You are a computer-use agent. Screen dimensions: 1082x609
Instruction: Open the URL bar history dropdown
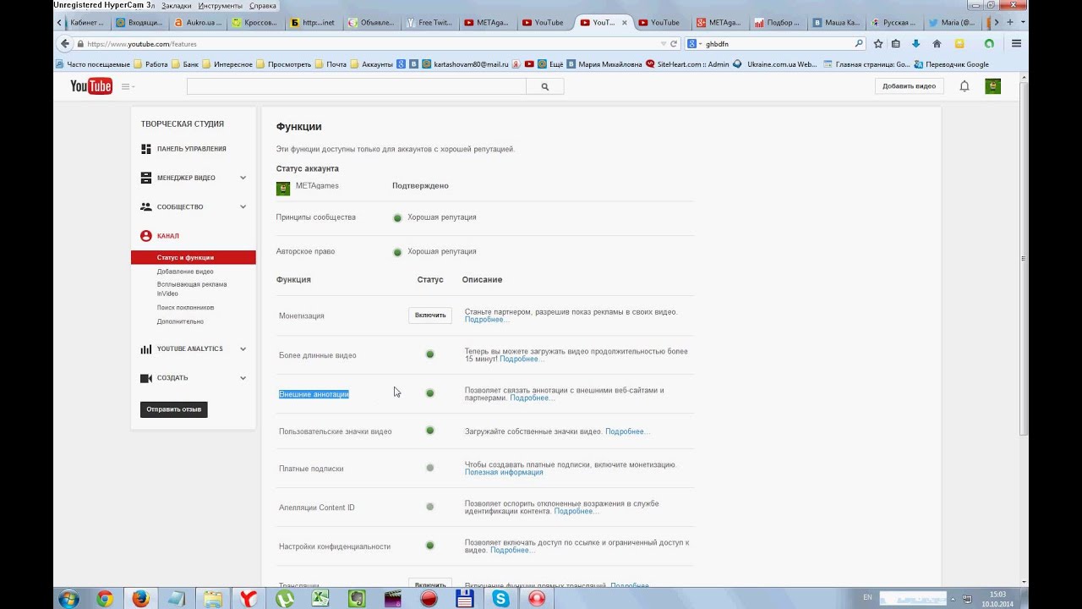[x=664, y=43]
